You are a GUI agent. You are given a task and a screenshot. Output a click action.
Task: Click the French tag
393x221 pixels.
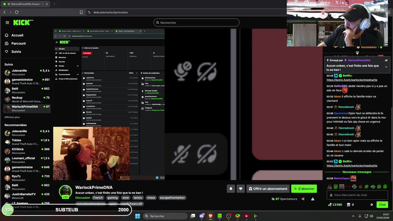point(98,198)
